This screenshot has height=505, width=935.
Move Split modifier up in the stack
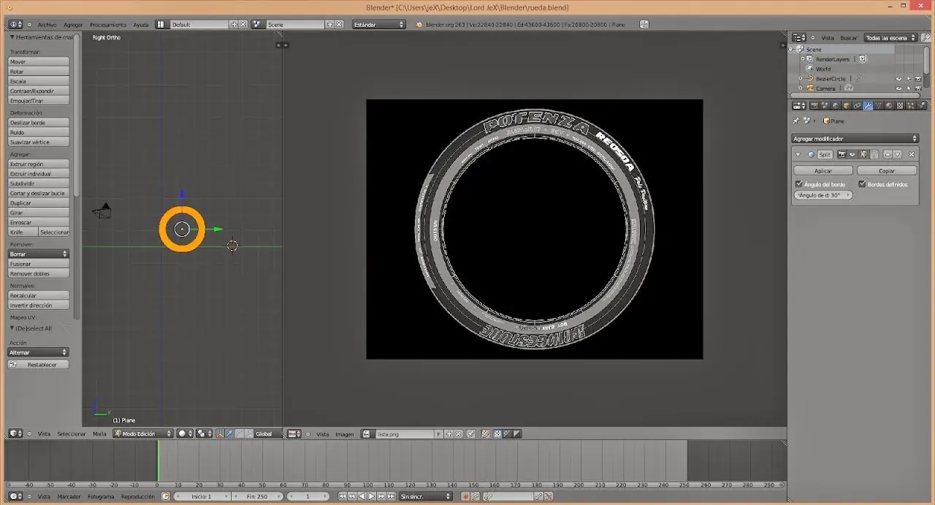pyautogui.click(x=888, y=154)
